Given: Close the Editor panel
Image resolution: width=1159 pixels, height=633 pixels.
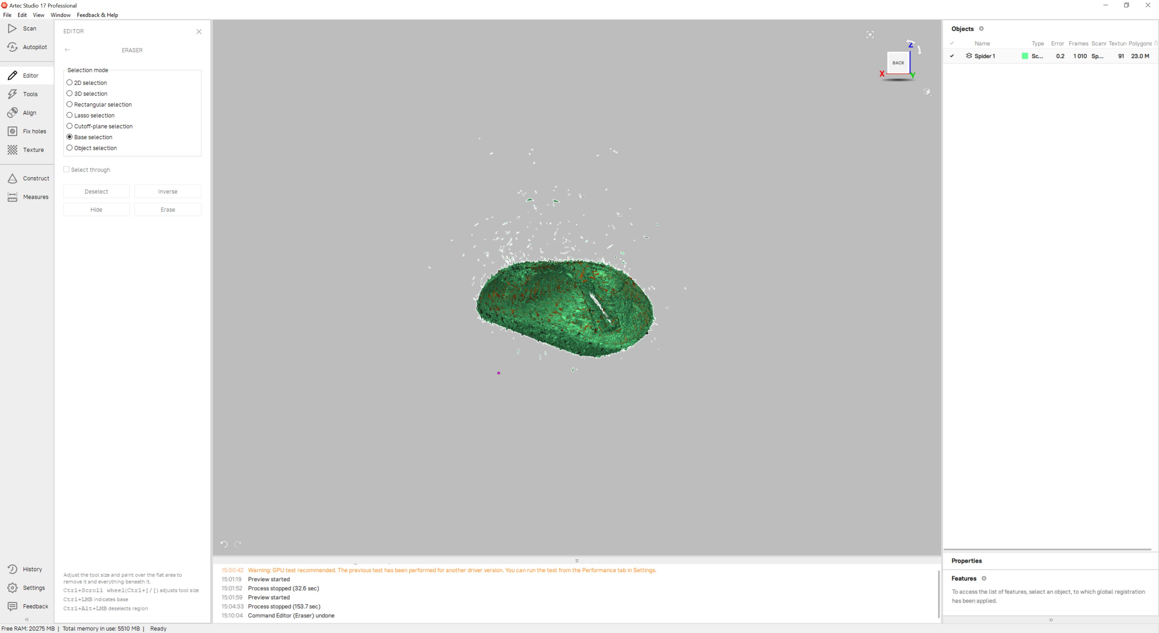Looking at the screenshot, I should [199, 31].
